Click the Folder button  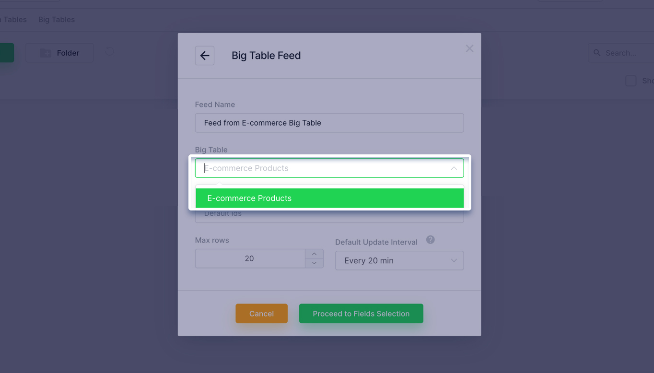(x=59, y=53)
